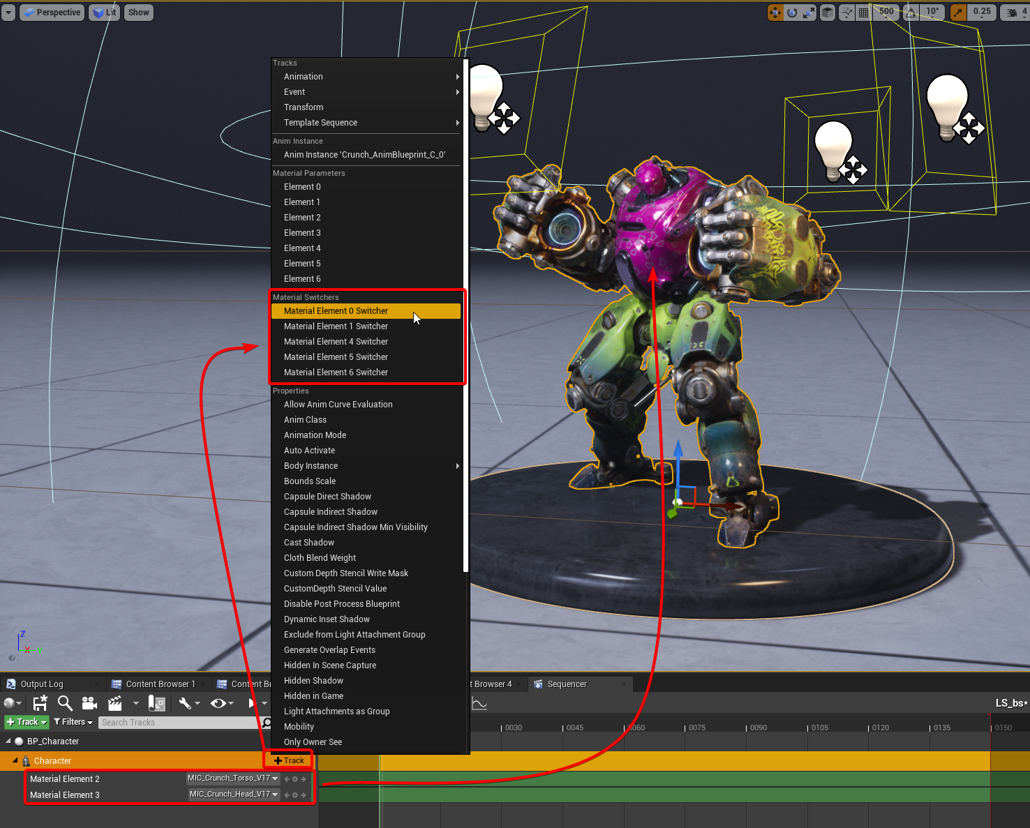Image resolution: width=1030 pixels, height=828 pixels.
Task: Open camera speed setting
Action: tap(1015, 13)
